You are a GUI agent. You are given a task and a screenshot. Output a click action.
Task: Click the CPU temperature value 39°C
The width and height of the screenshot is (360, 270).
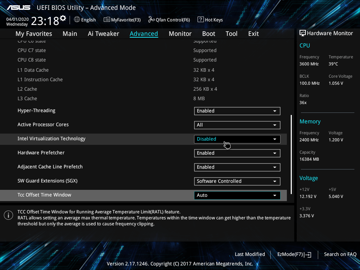(x=333, y=64)
